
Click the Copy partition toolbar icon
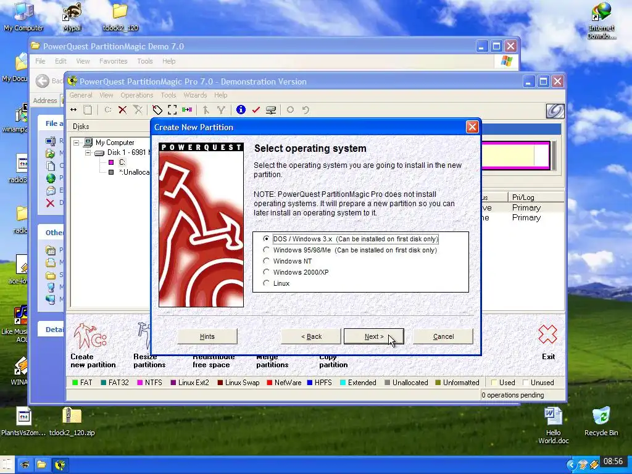click(x=88, y=110)
